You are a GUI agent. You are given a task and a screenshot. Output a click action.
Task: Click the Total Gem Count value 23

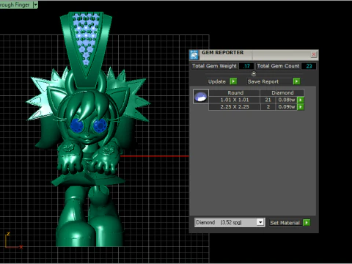309,66
